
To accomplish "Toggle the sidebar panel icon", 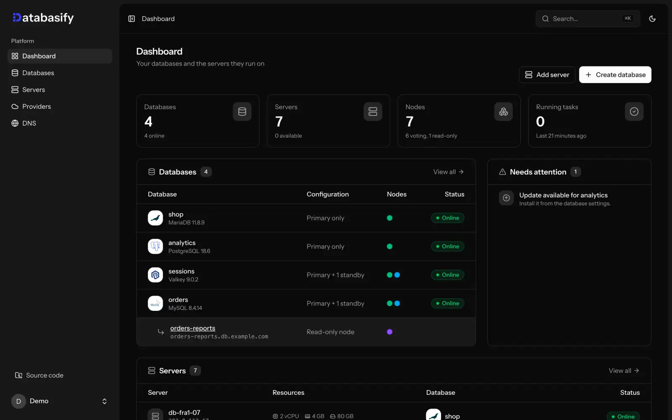I will [131, 18].
